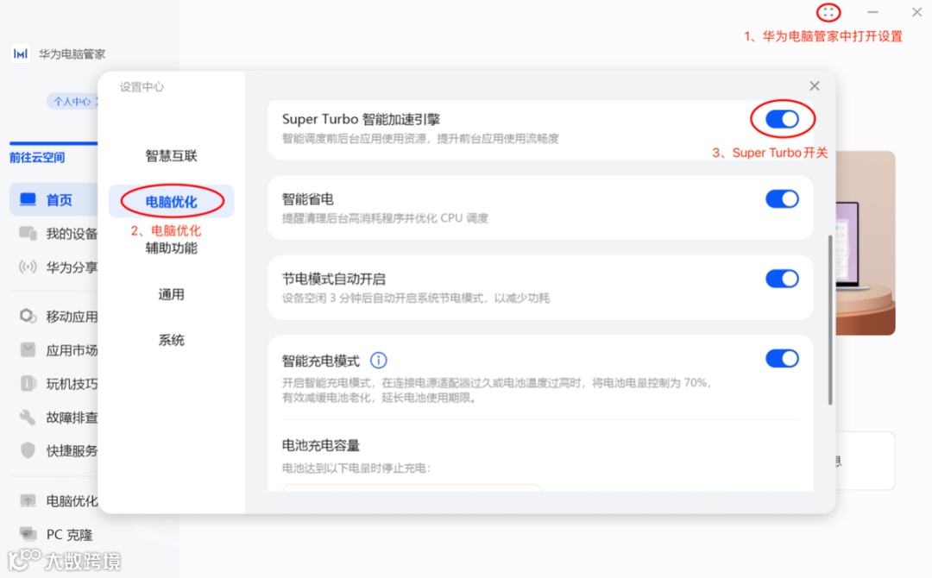Click the 电池充电容量 heading
This screenshot has height=578, width=932.
321,445
